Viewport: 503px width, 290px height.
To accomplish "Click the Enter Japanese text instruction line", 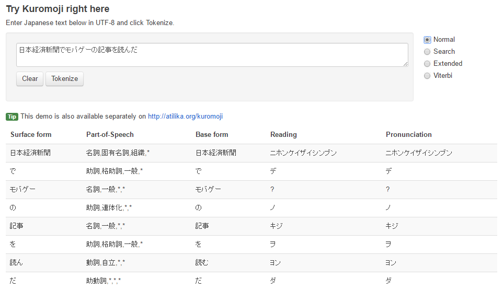I will (x=90, y=23).
